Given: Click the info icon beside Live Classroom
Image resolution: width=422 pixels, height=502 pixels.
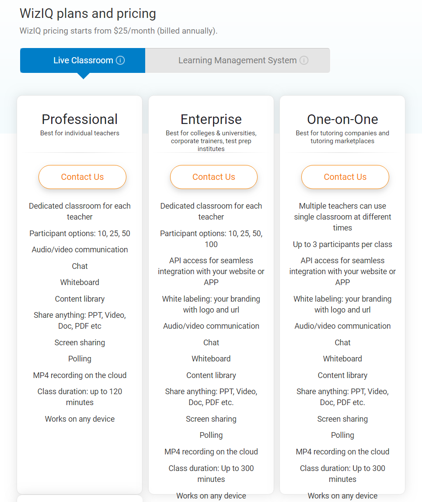Looking at the screenshot, I should coord(120,60).
